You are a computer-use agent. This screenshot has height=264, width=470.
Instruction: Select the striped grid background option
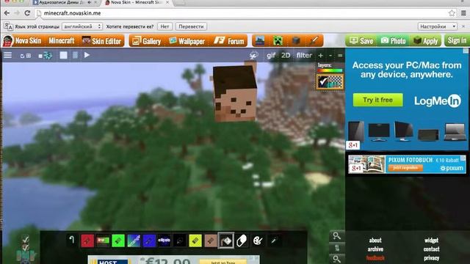75,55
